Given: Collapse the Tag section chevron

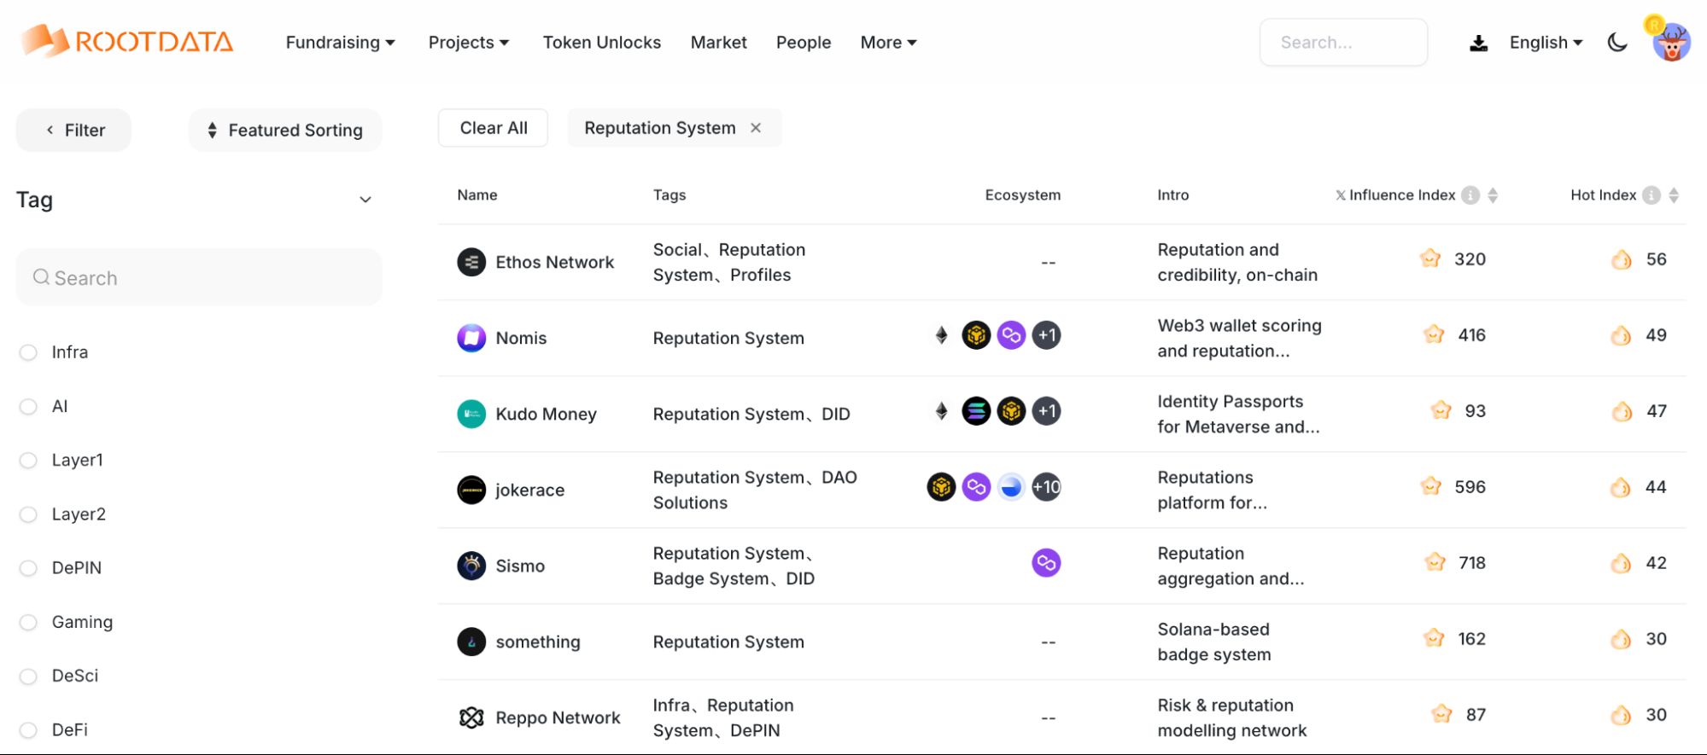Looking at the screenshot, I should pos(365,200).
